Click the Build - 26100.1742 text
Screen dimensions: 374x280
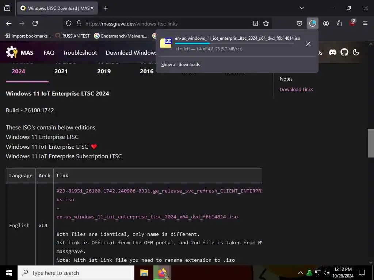[x=30, y=110]
